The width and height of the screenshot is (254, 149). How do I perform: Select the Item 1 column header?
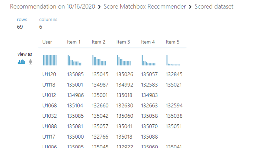74,42
